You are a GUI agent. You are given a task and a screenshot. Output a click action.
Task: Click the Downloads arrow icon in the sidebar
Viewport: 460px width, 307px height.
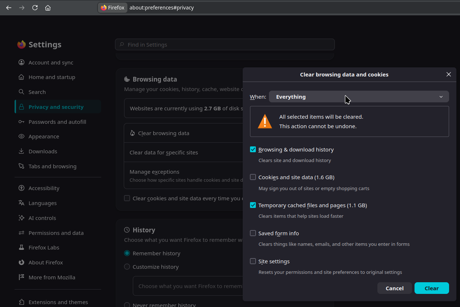(21, 151)
